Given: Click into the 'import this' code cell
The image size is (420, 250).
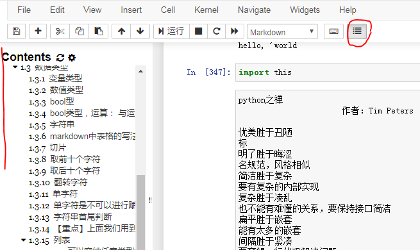Looking at the screenshot, I should [x=328, y=72].
